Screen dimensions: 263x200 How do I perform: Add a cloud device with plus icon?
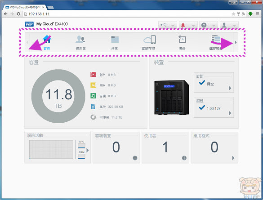pos(135,158)
